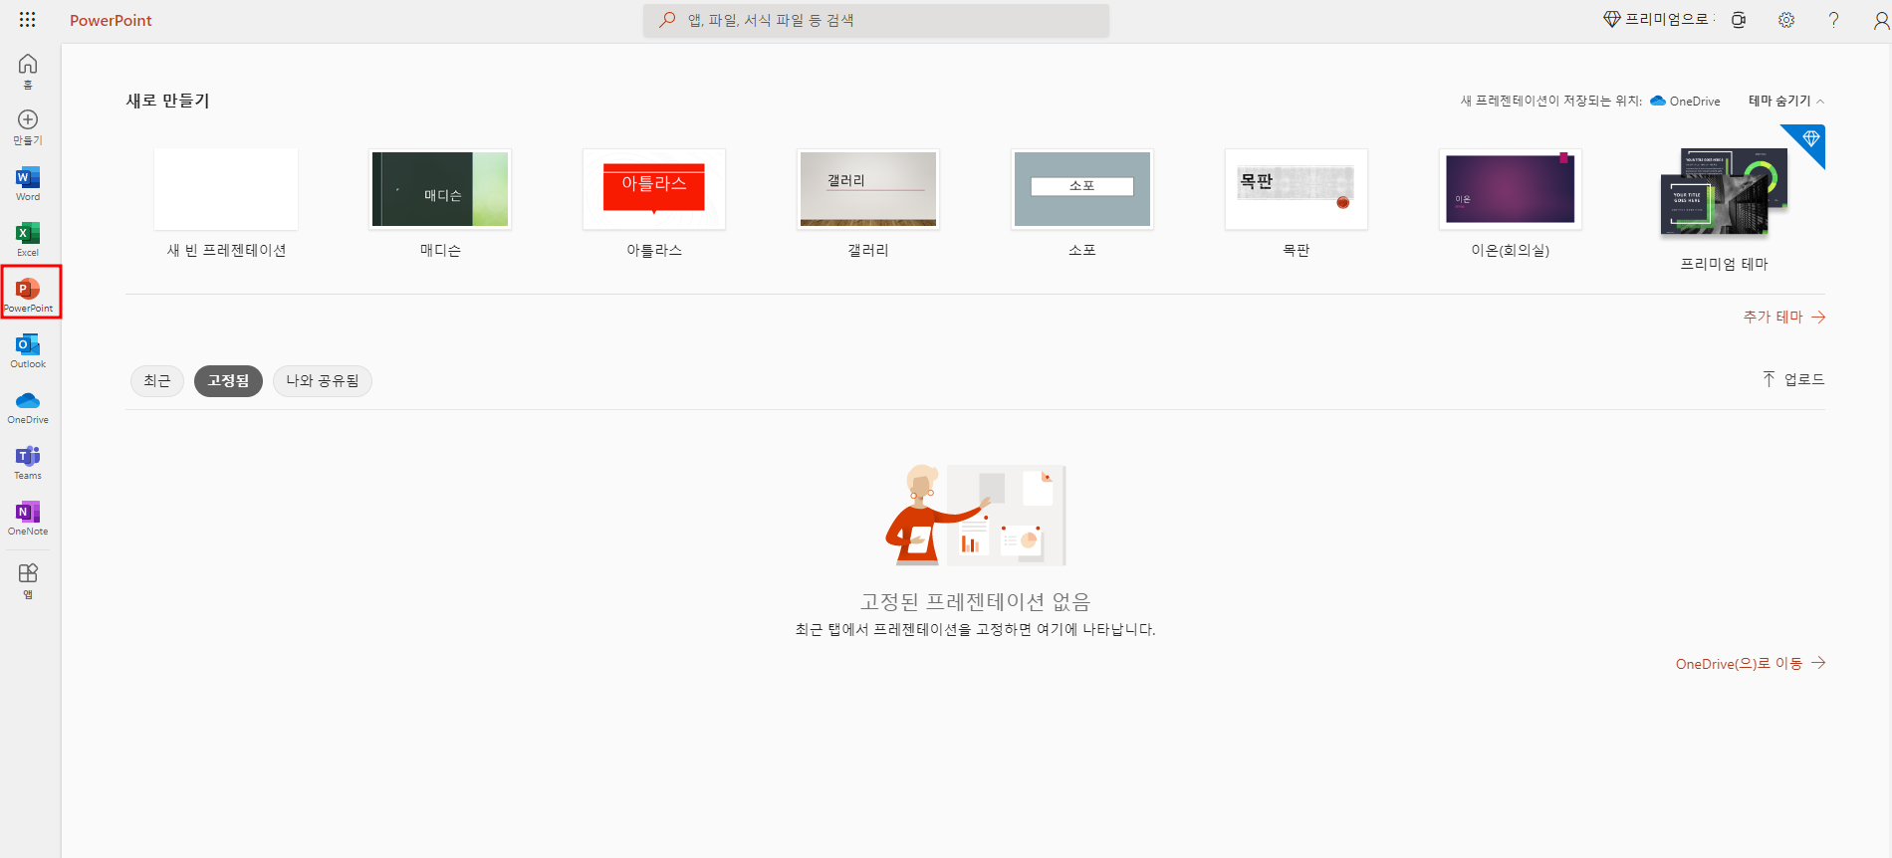Click the upload arrow icon

(x=1769, y=379)
